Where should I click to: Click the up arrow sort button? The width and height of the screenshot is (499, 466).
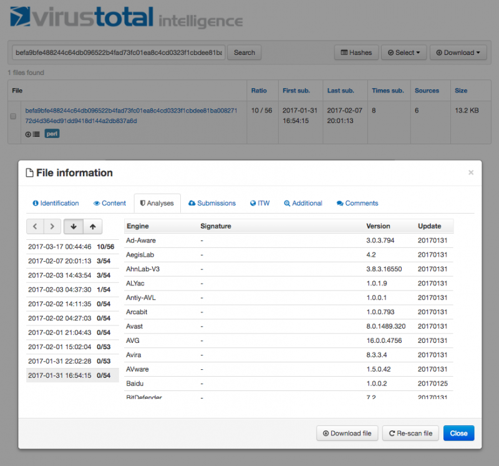(x=92, y=226)
